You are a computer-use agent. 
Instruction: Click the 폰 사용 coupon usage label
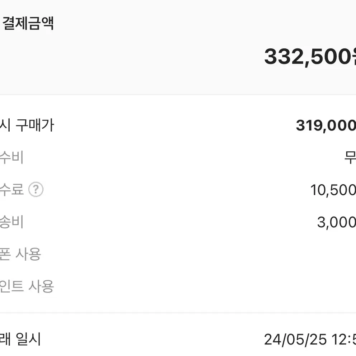tap(20, 254)
